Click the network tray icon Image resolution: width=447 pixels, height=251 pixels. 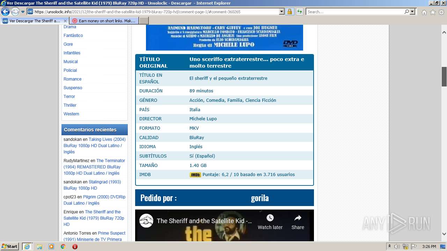[x=405, y=246]
